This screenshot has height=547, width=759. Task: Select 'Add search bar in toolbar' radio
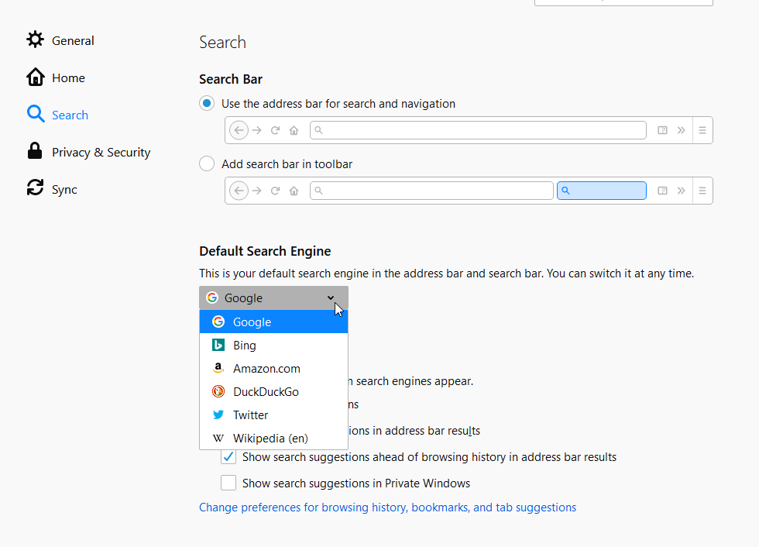207,163
